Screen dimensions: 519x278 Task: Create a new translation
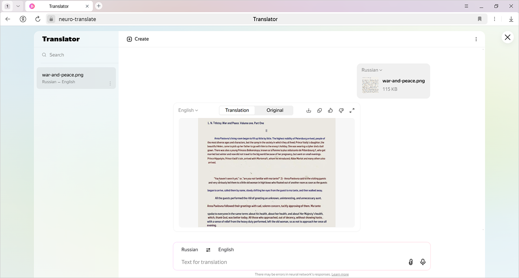click(138, 39)
